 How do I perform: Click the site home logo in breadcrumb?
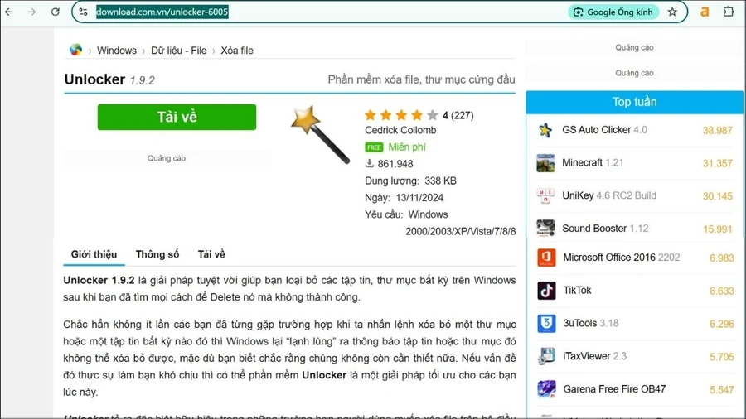[x=75, y=50]
